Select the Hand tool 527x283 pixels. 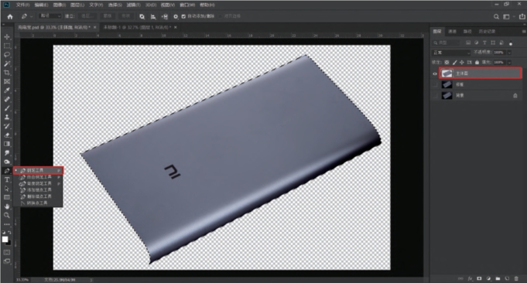tap(7, 206)
